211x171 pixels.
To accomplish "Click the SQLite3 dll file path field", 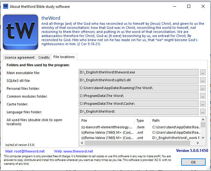I will click(138, 80).
